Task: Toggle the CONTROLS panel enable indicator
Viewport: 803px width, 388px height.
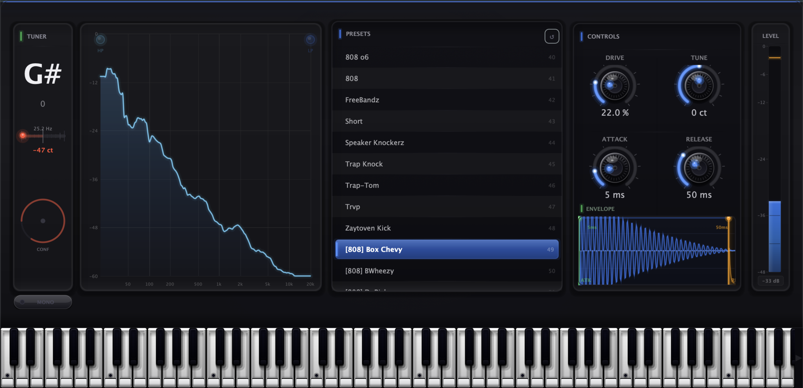Action: (581, 36)
